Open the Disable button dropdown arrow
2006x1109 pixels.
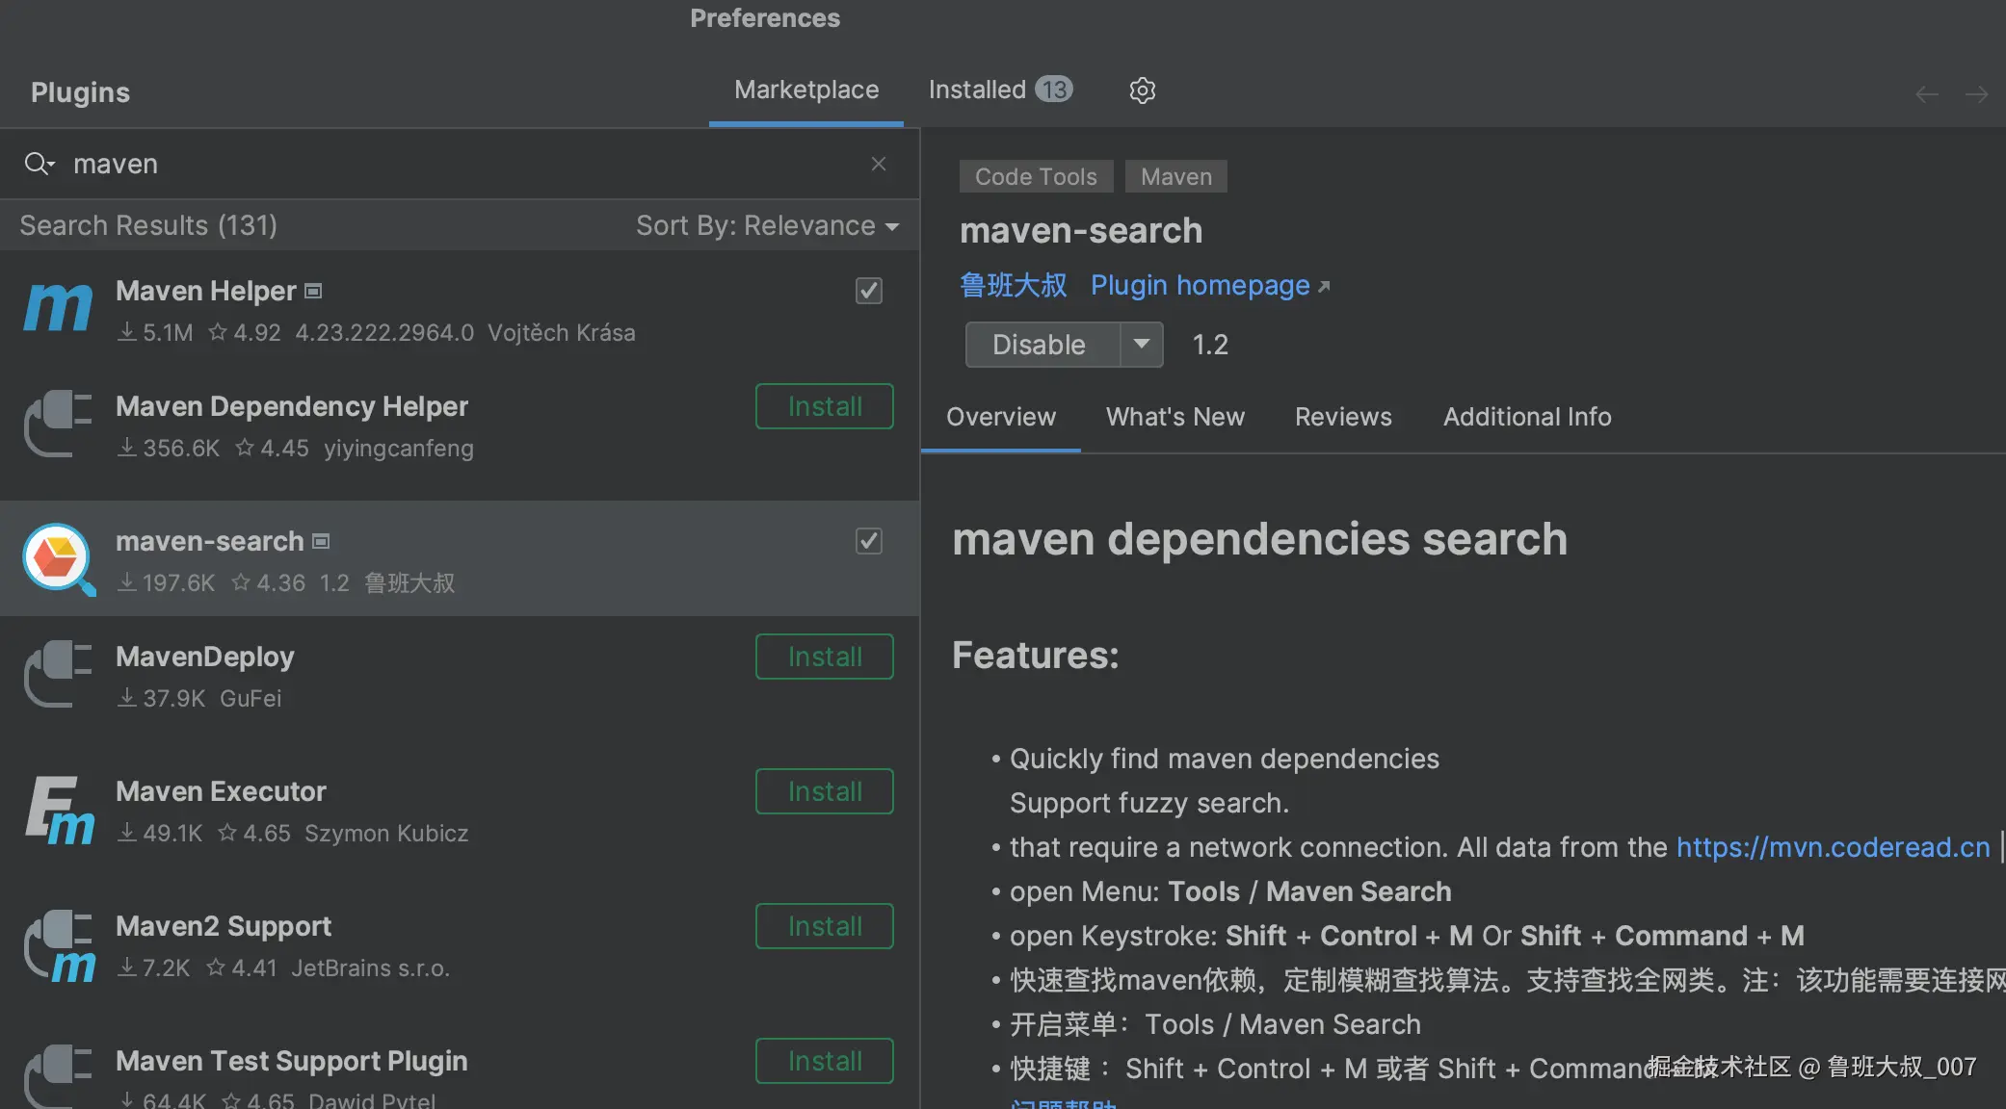coord(1143,345)
